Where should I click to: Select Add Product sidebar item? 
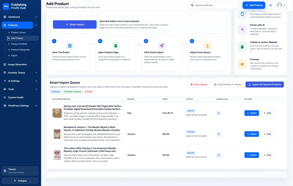(x=23, y=38)
